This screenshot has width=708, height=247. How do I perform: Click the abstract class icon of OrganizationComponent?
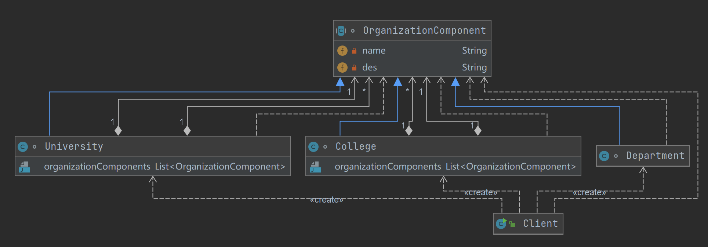[341, 31]
